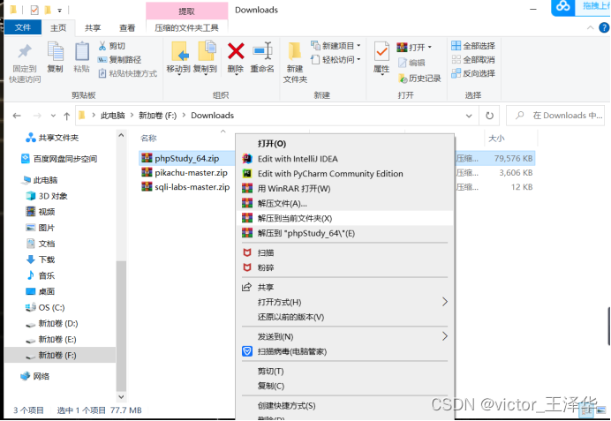Choose Edit with PyCharm Community Edition

click(x=345, y=174)
